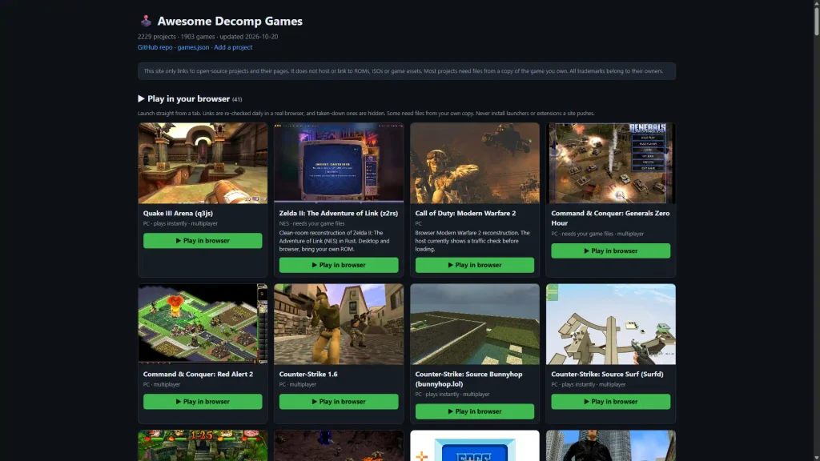Image resolution: width=820 pixels, height=461 pixels.
Task: Open the games.json link
Action: click(x=193, y=47)
